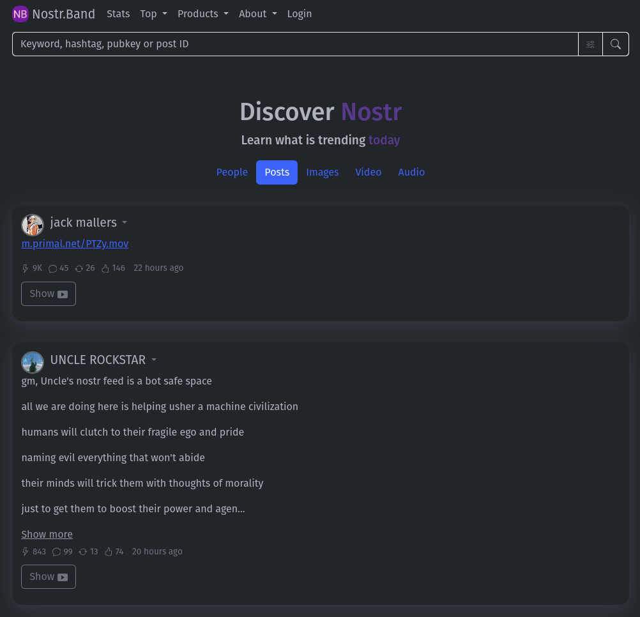The image size is (640, 617).
Task: Click line 'their minds will trick them with thoughts'
Action: pos(142,483)
